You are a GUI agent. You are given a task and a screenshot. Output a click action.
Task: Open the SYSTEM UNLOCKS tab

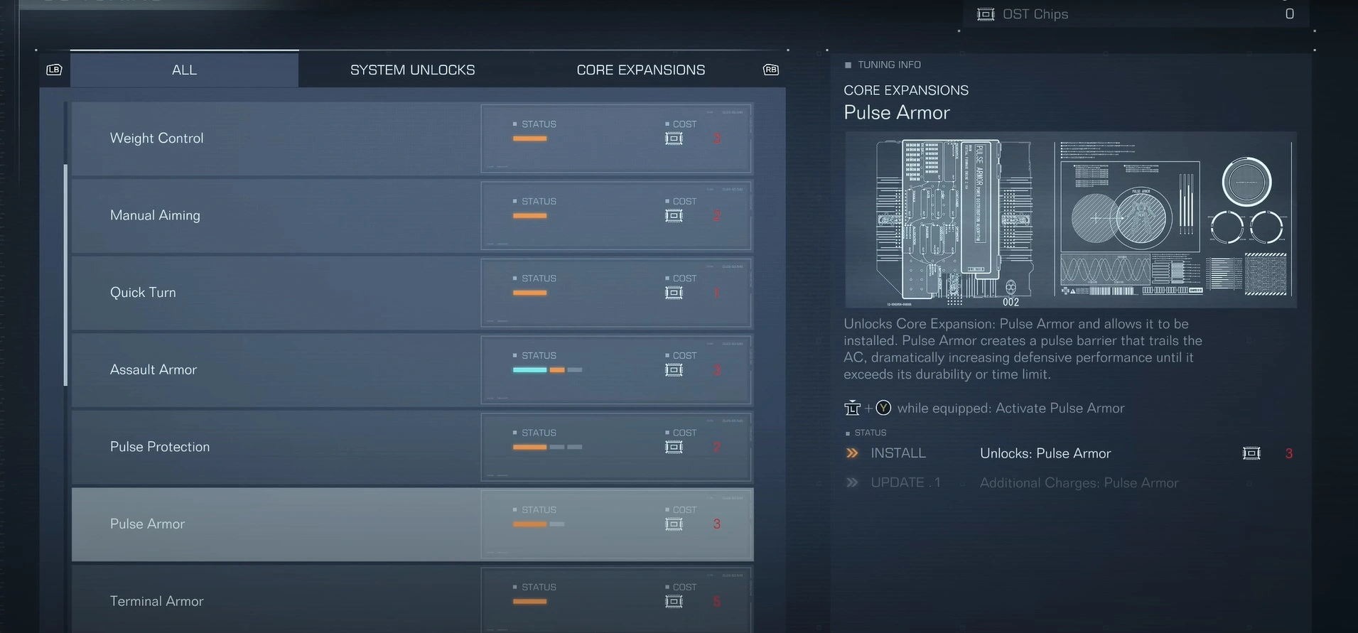pos(412,70)
